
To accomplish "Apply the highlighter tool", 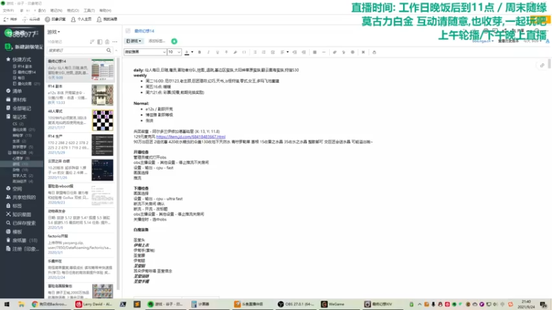I will click(235, 52).
